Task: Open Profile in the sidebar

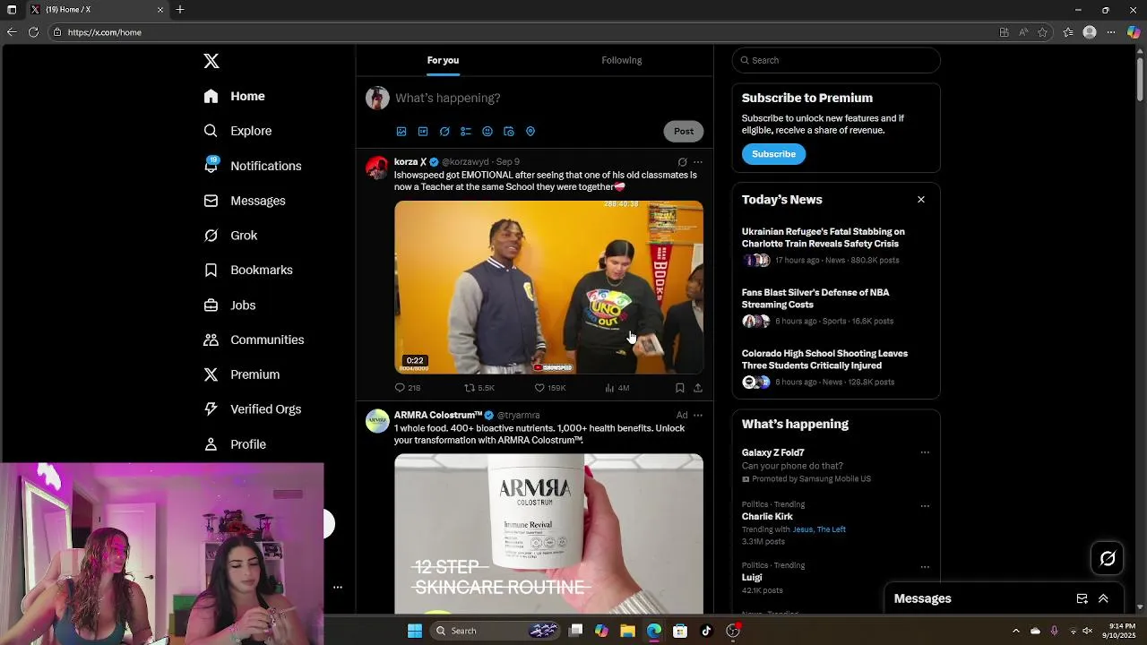Action: click(235, 444)
